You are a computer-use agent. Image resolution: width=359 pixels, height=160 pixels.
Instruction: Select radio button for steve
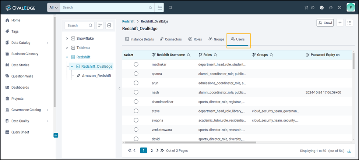pyautogui.click(x=136, y=111)
